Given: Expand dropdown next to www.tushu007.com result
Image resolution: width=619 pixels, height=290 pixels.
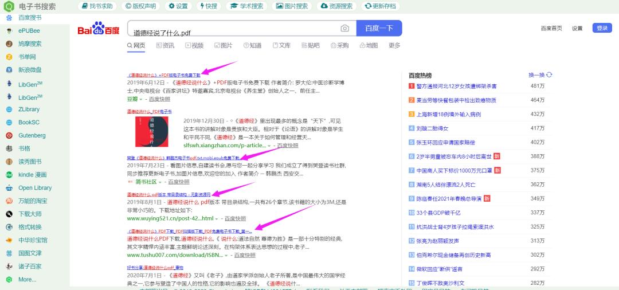Looking at the screenshot, I should (226, 255).
